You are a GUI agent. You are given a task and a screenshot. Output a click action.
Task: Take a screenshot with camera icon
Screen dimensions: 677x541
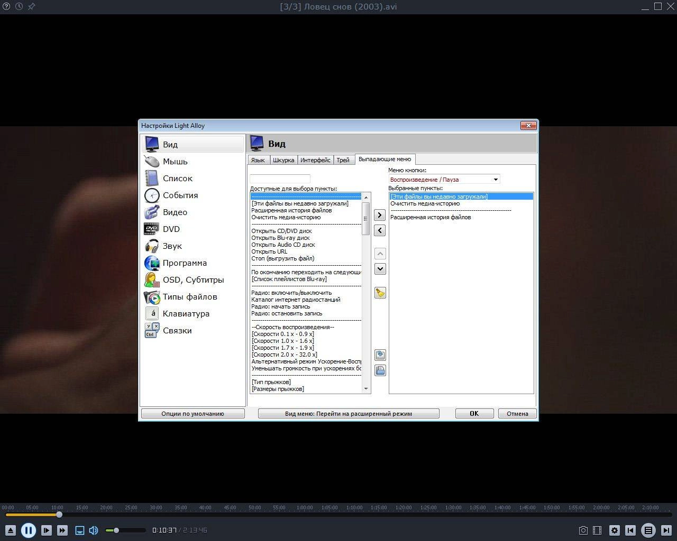pyautogui.click(x=583, y=530)
